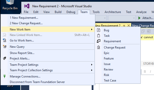Viewport: 154px width, 90px height.
Task: Open the Architecture menu
Action: coord(113,12)
